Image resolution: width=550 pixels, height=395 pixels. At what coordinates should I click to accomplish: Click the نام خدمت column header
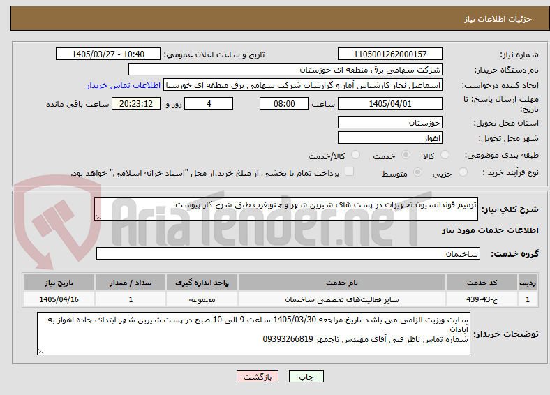tap(342, 283)
